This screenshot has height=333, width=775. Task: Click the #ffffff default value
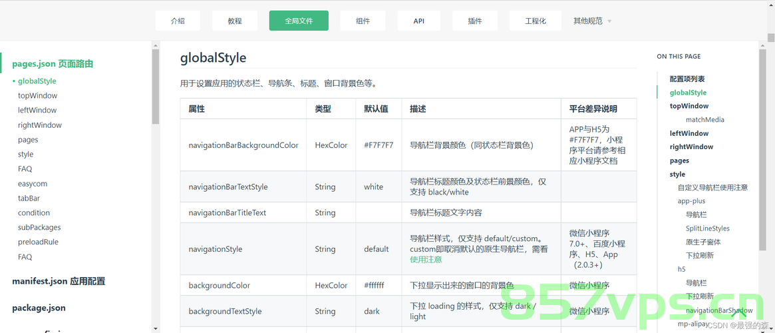pyautogui.click(x=374, y=286)
